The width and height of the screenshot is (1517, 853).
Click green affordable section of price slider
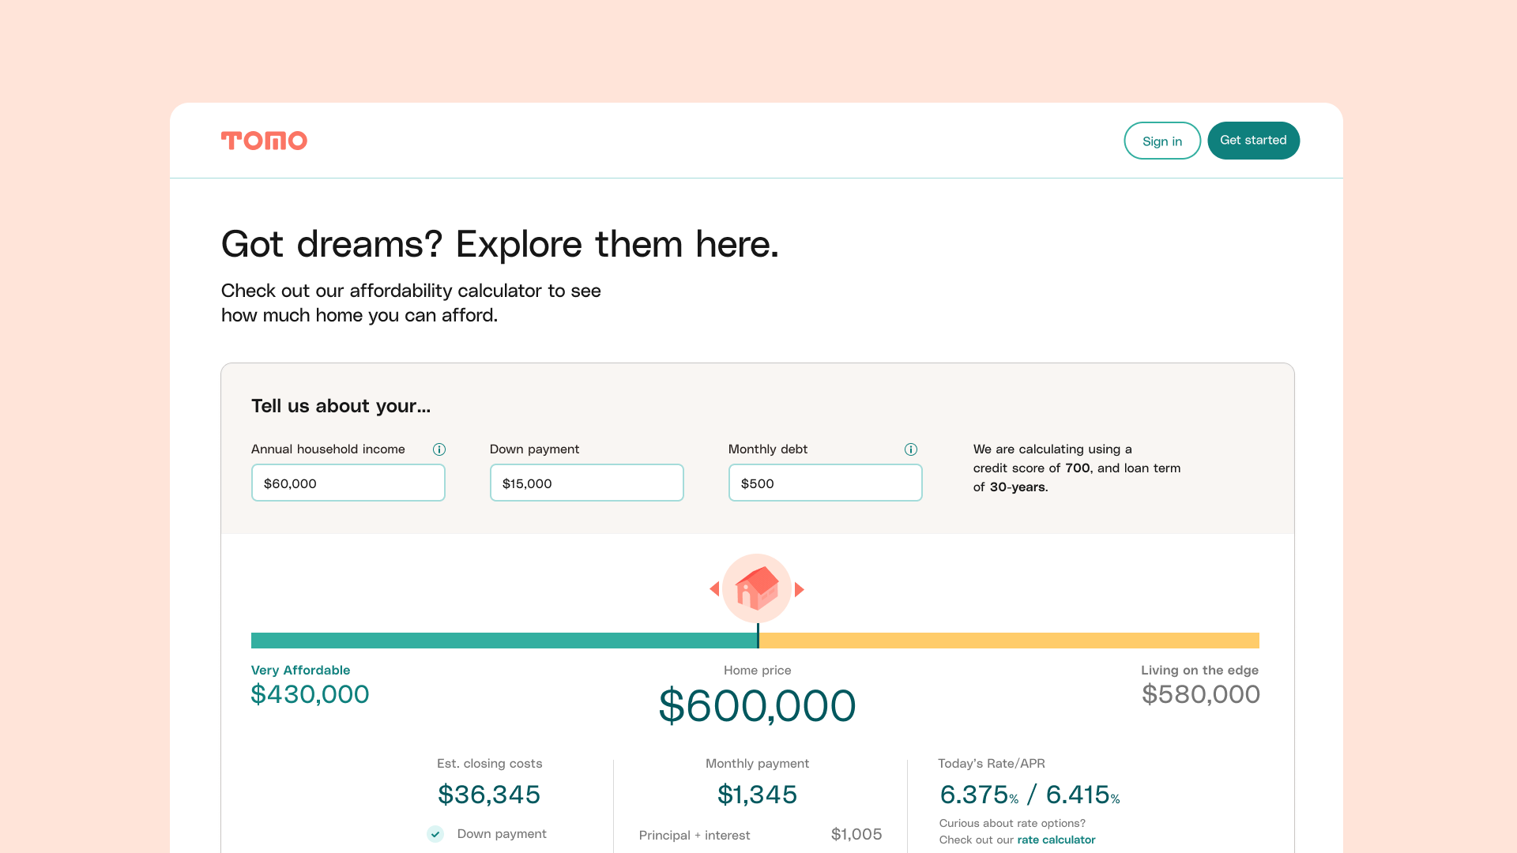(x=503, y=641)
